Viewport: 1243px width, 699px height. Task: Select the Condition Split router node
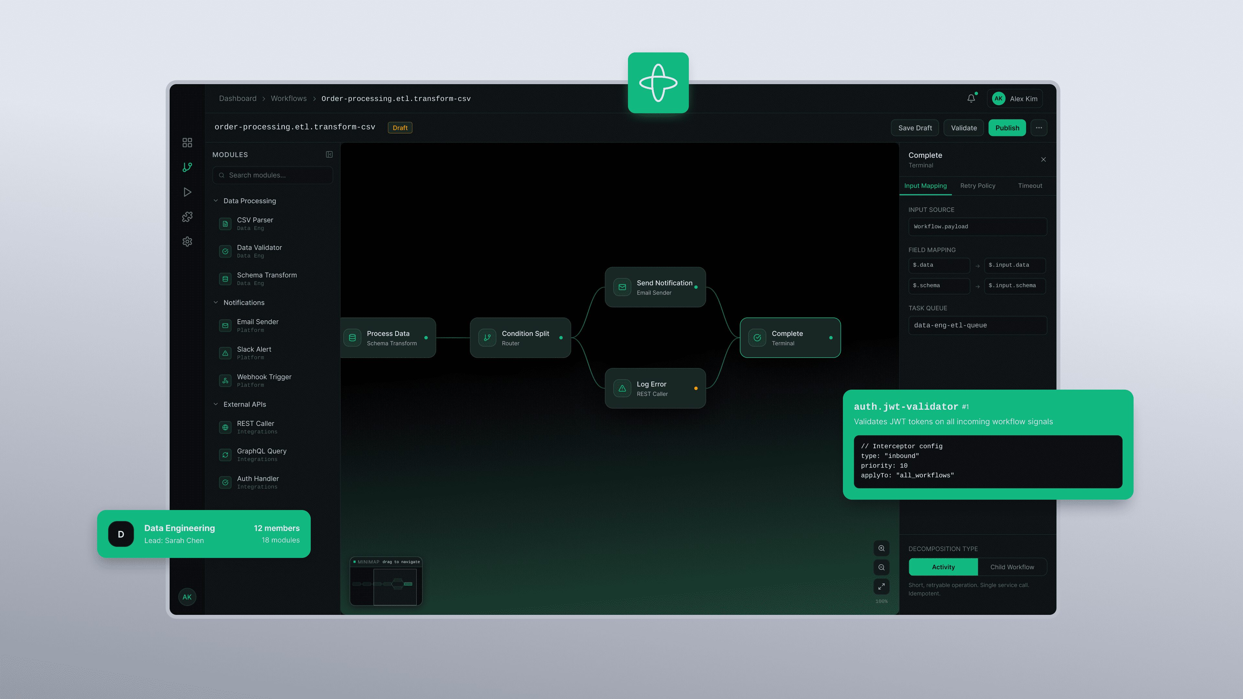tap(520, 338)
